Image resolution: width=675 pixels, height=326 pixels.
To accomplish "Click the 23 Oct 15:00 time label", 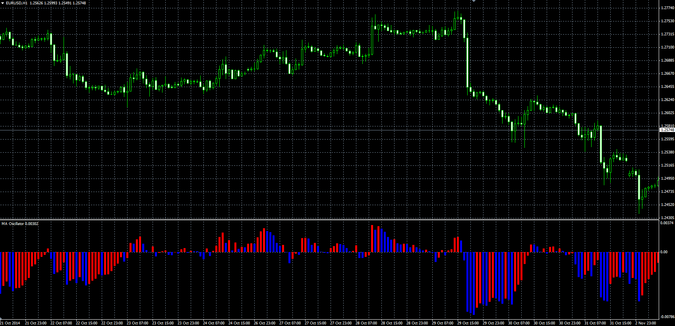I will point(163,323).
